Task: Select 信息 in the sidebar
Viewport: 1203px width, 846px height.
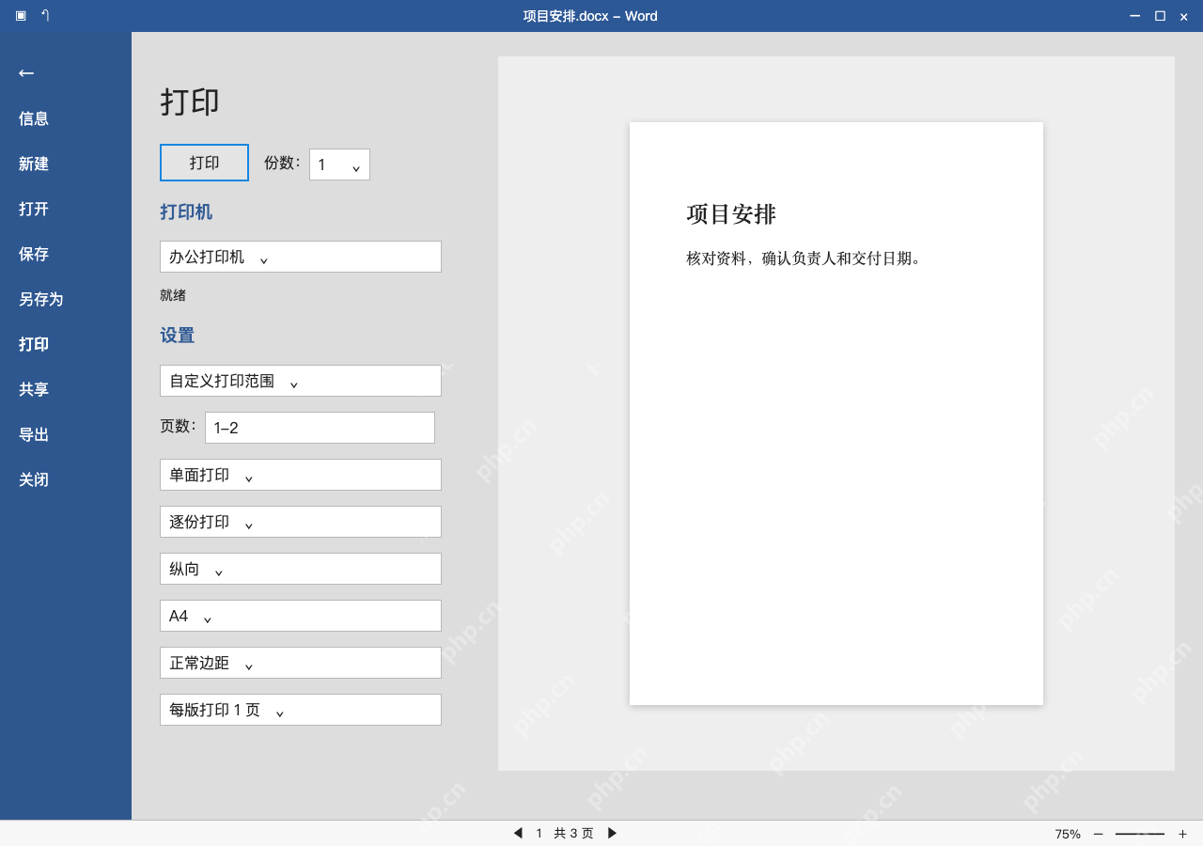Action: tap(34, 118)
